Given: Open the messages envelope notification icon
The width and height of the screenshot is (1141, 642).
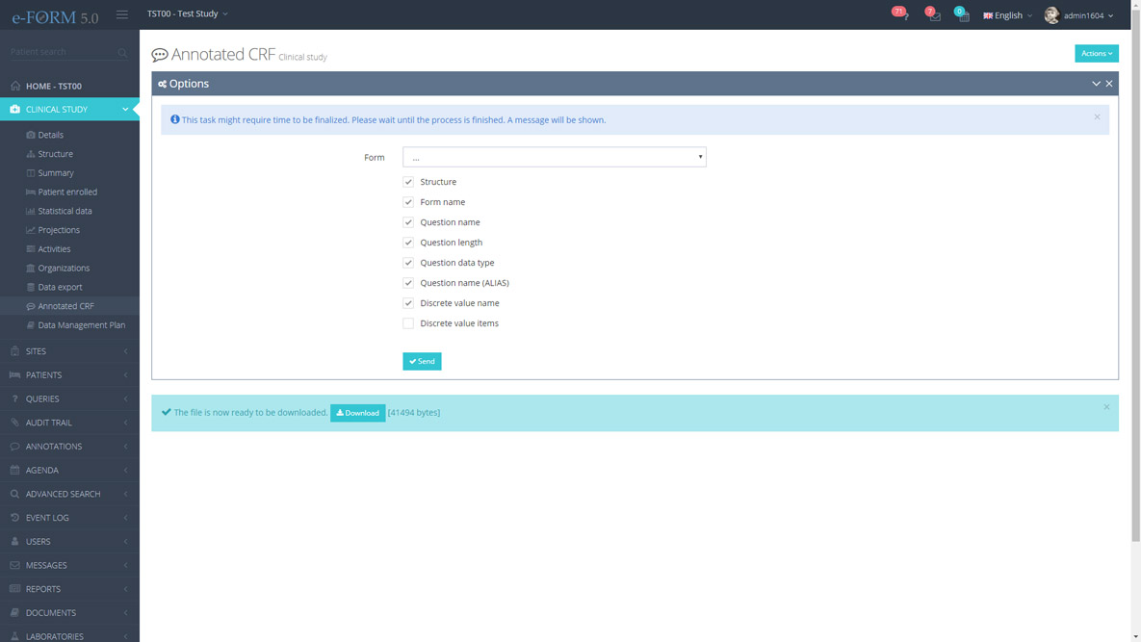Looking at the screenshot, I should (934, 15).
